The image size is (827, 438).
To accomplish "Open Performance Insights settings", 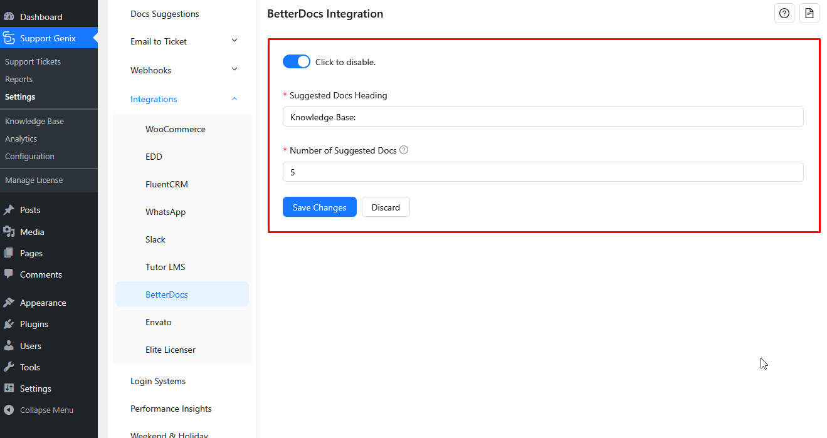I will (x=171, y=409).
